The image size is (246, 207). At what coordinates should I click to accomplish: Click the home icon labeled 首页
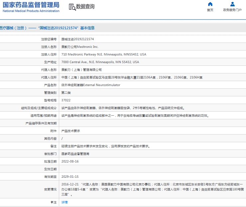tap(210, 4)
